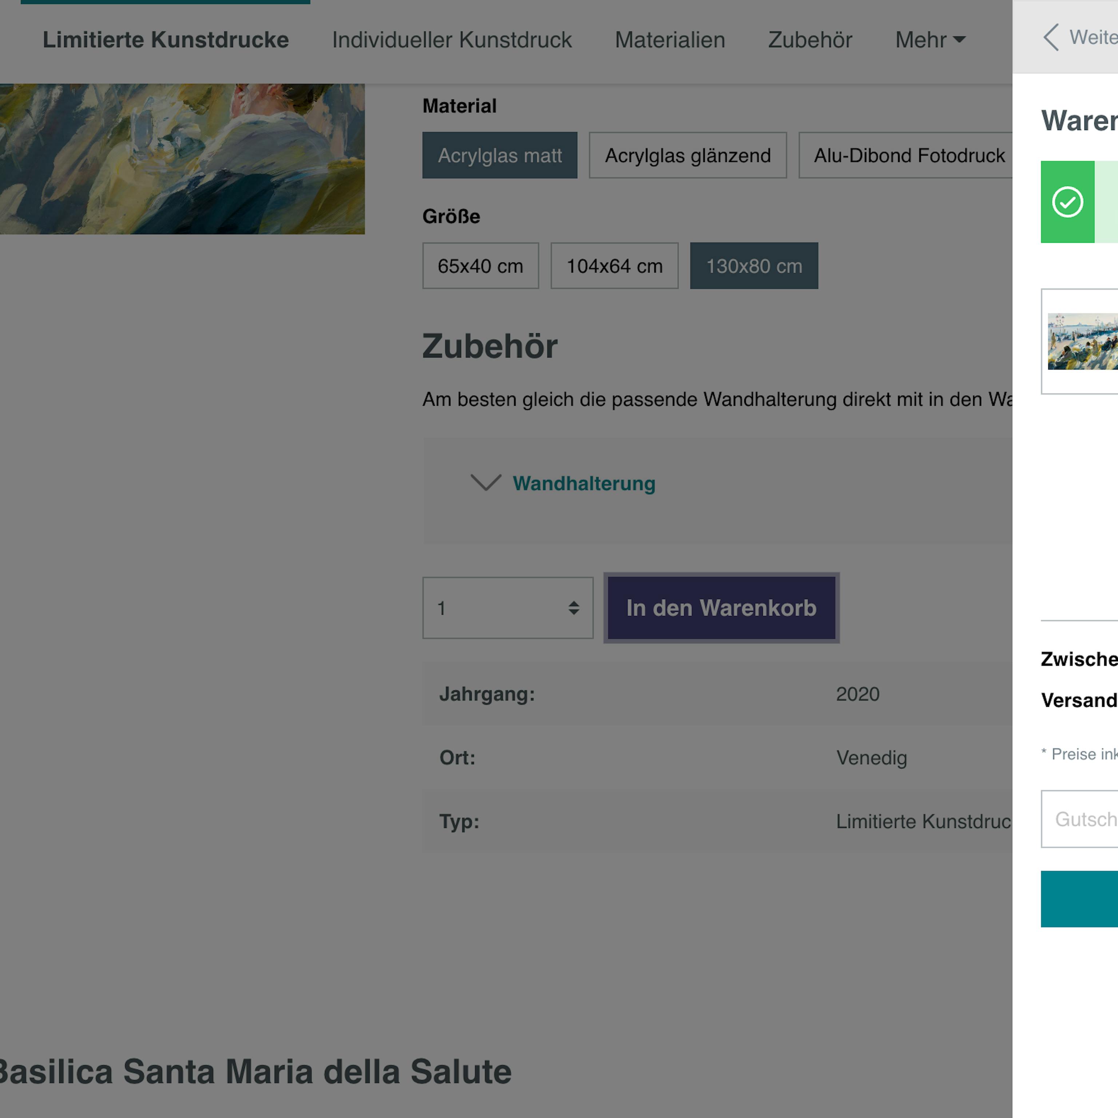Click the quantity stepper arrows
The image size is (1118, 1118).
coord(574,608)
